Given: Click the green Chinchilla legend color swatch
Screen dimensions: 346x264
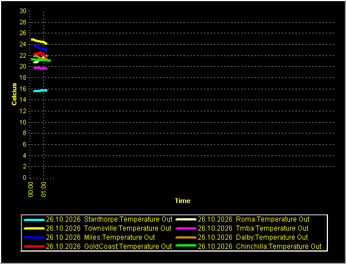Looking at the screenshot, I should [x=186, y=246].
